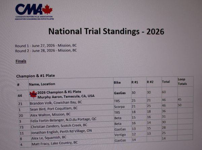Image resolution: width=202 pixels, height=150 pixels.
Task: Click the R #1 column header
Action: click(135, 82)
